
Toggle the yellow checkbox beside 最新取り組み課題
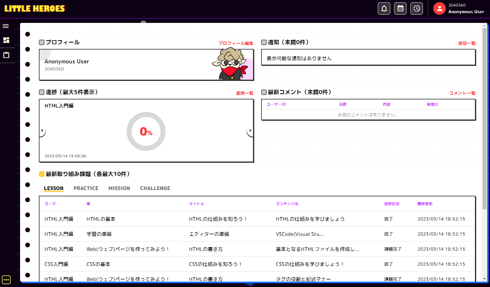coord(41,173)
